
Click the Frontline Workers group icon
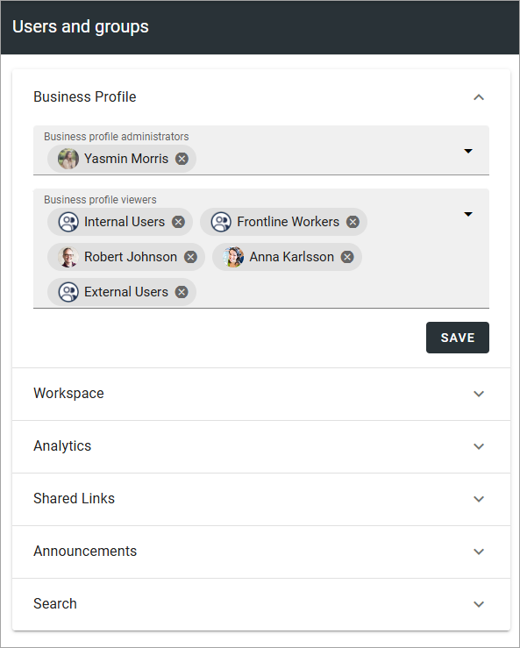[x=221, y=222]
